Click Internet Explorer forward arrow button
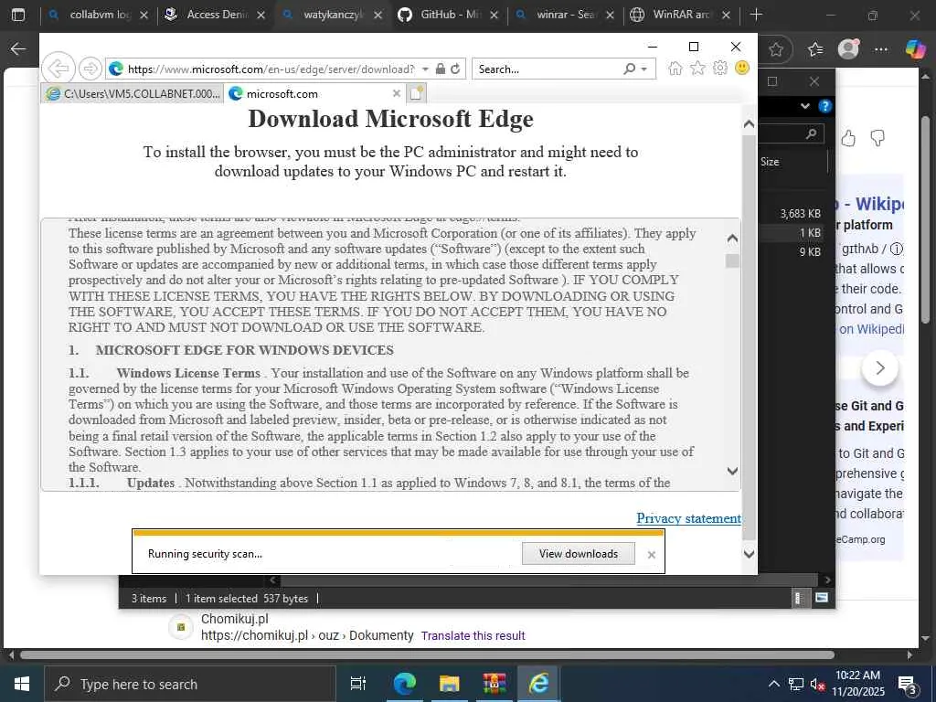The height and width of the screenshot is (702, 936). [x=90, y=69]
